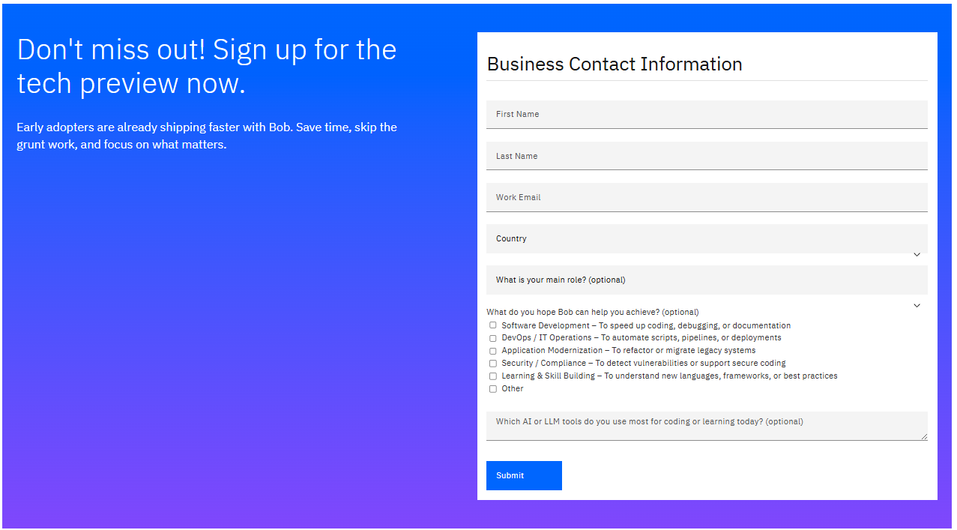Select the Software Development label text
Viewport: 957px width, 530px height.
tap(645, 325)
